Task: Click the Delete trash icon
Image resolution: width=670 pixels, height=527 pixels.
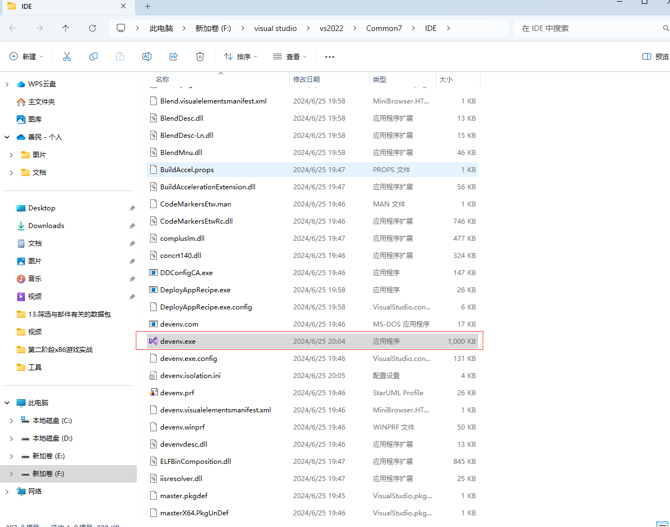Action: [x=200, y=56]
